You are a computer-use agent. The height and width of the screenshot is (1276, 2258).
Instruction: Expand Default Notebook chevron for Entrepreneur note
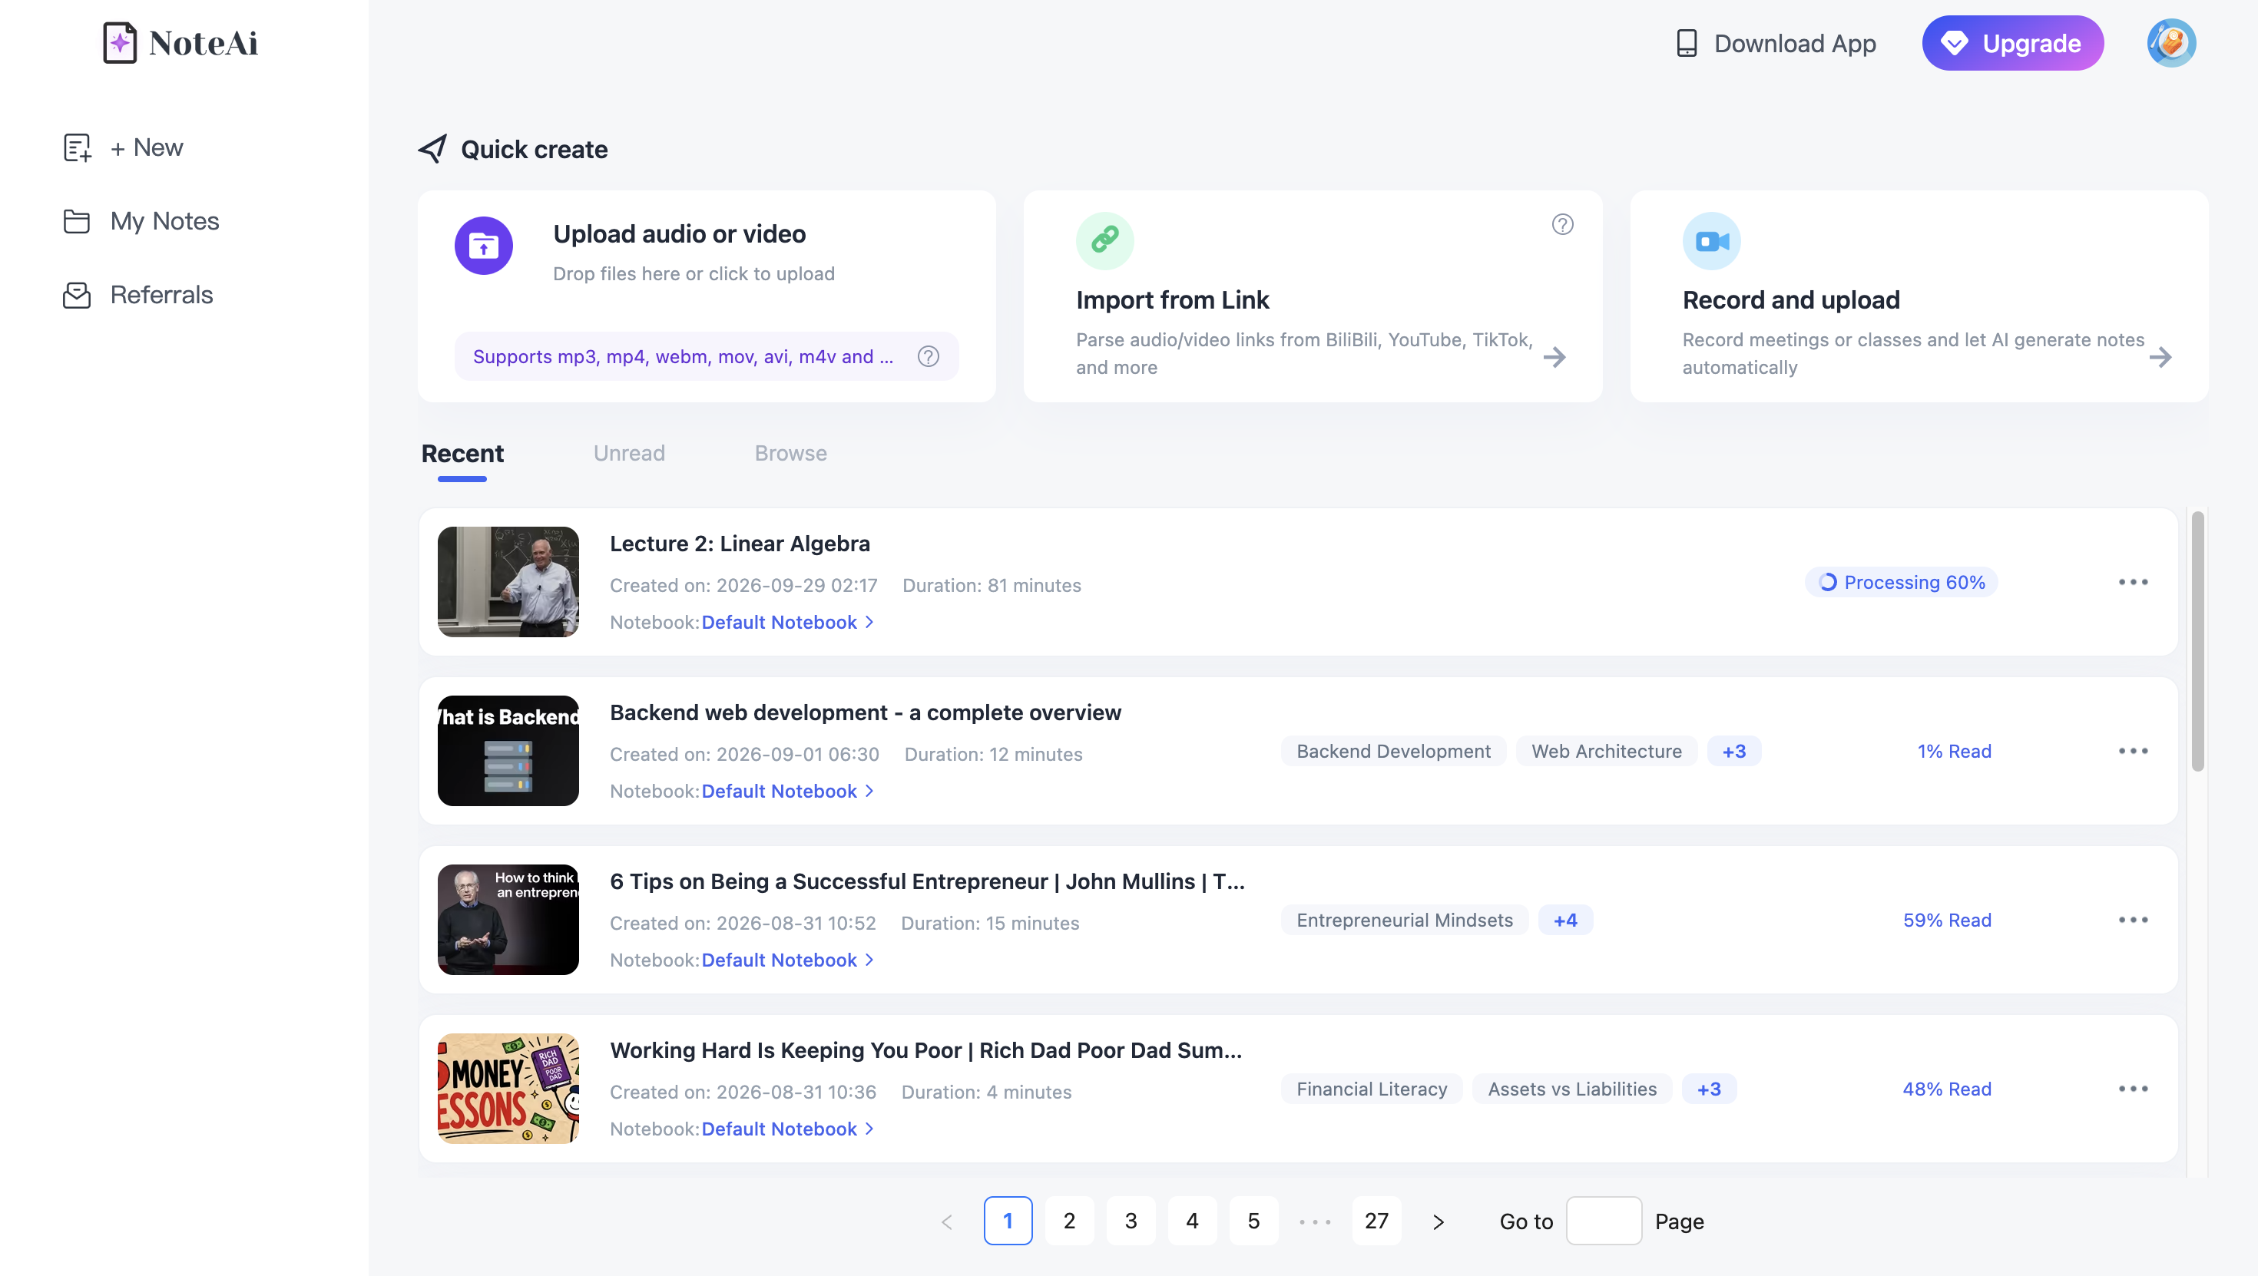point(869,960)
